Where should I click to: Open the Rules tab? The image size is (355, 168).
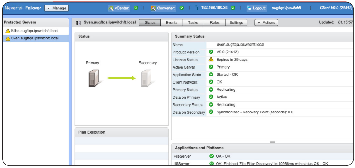(x=215, y=23)
